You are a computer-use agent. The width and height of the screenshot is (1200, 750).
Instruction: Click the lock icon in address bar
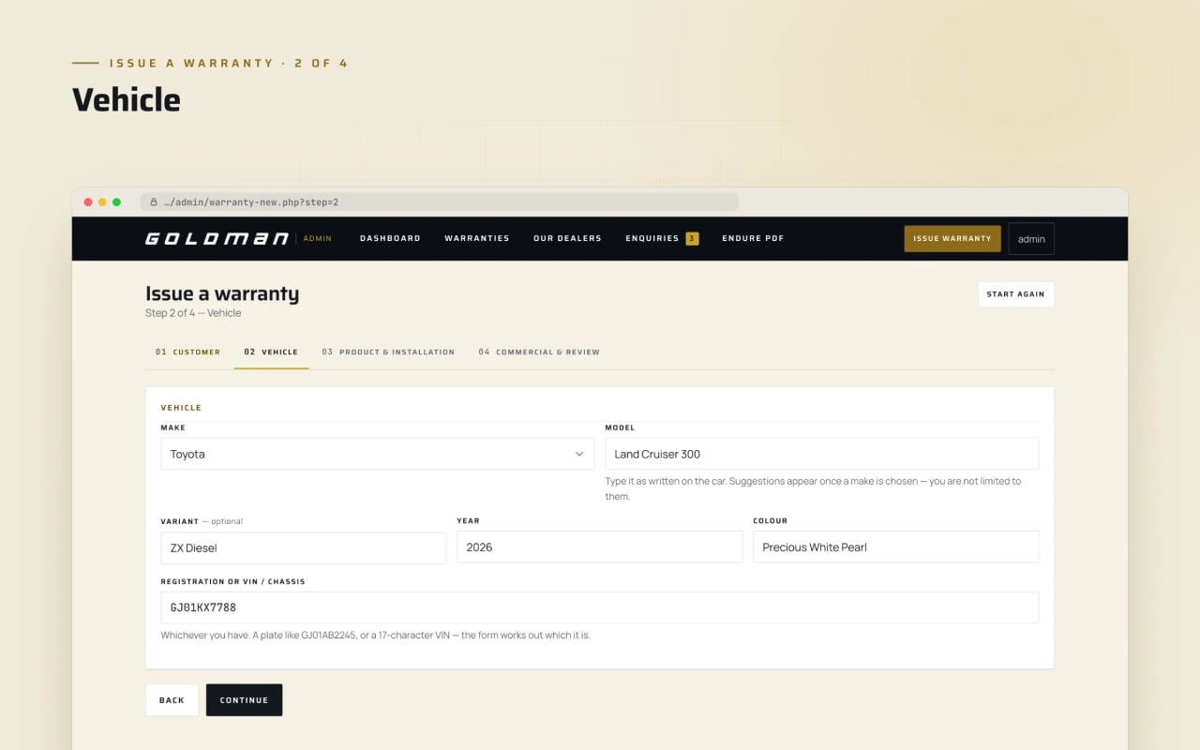coord(154,202)
